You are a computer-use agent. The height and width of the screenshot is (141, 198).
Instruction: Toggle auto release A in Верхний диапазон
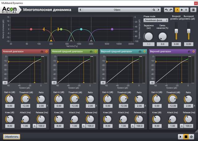click(x=182, y=126)
